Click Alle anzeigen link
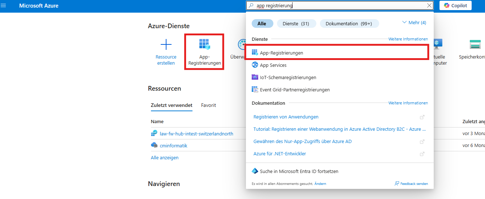The width and height of the screenshot is (485, 199). coord(165,157)
